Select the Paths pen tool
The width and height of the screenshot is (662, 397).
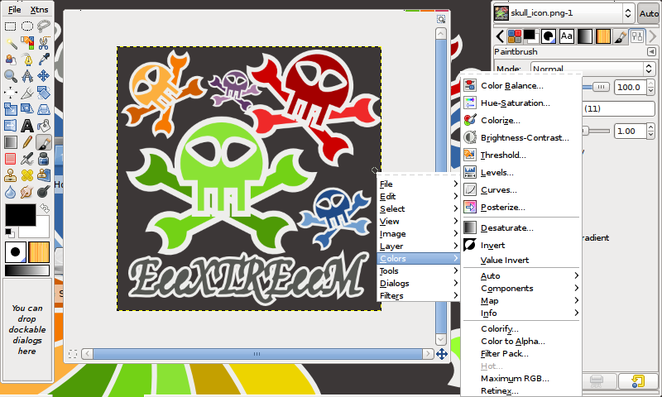click(27, 60)
